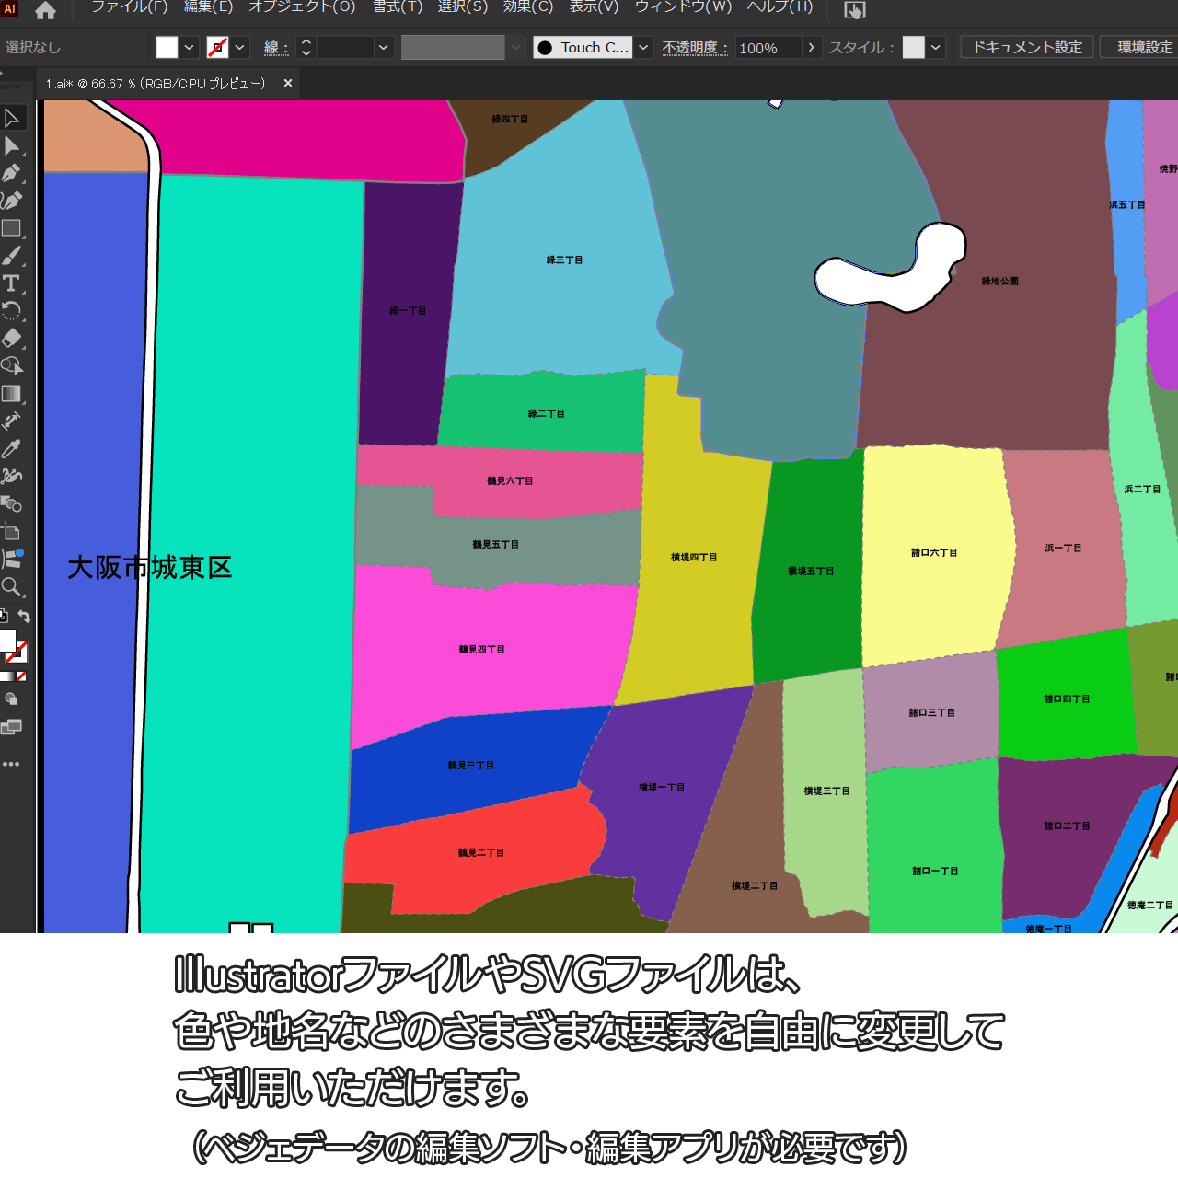Set the color to None in the toolbar
The image size is (1178, 1178).
pos(21,676)
